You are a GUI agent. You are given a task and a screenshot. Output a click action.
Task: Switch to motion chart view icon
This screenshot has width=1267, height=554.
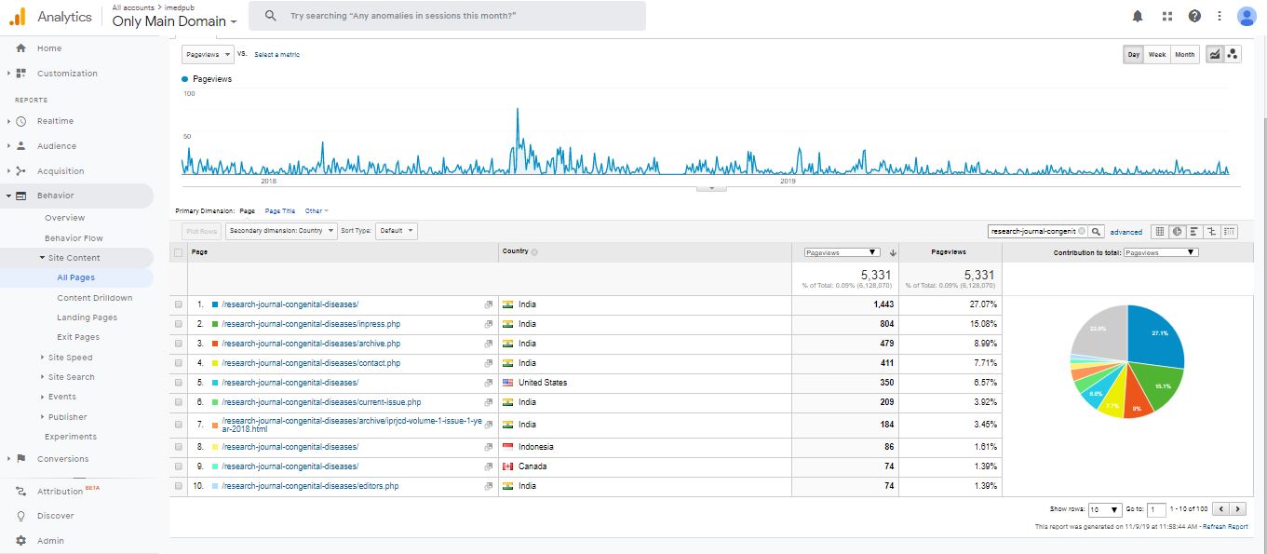[x=1233, y=55]
